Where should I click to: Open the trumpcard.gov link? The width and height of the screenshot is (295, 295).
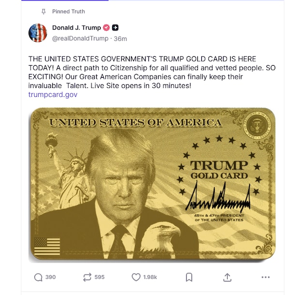coord(53,94)
